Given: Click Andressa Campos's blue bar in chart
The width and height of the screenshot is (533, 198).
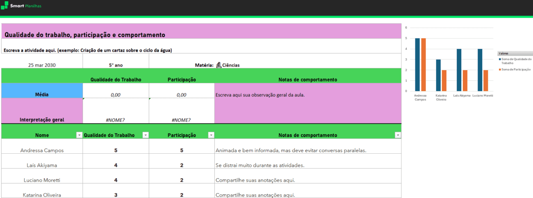Looking at the screenshot, I should (x=417, y=64).
